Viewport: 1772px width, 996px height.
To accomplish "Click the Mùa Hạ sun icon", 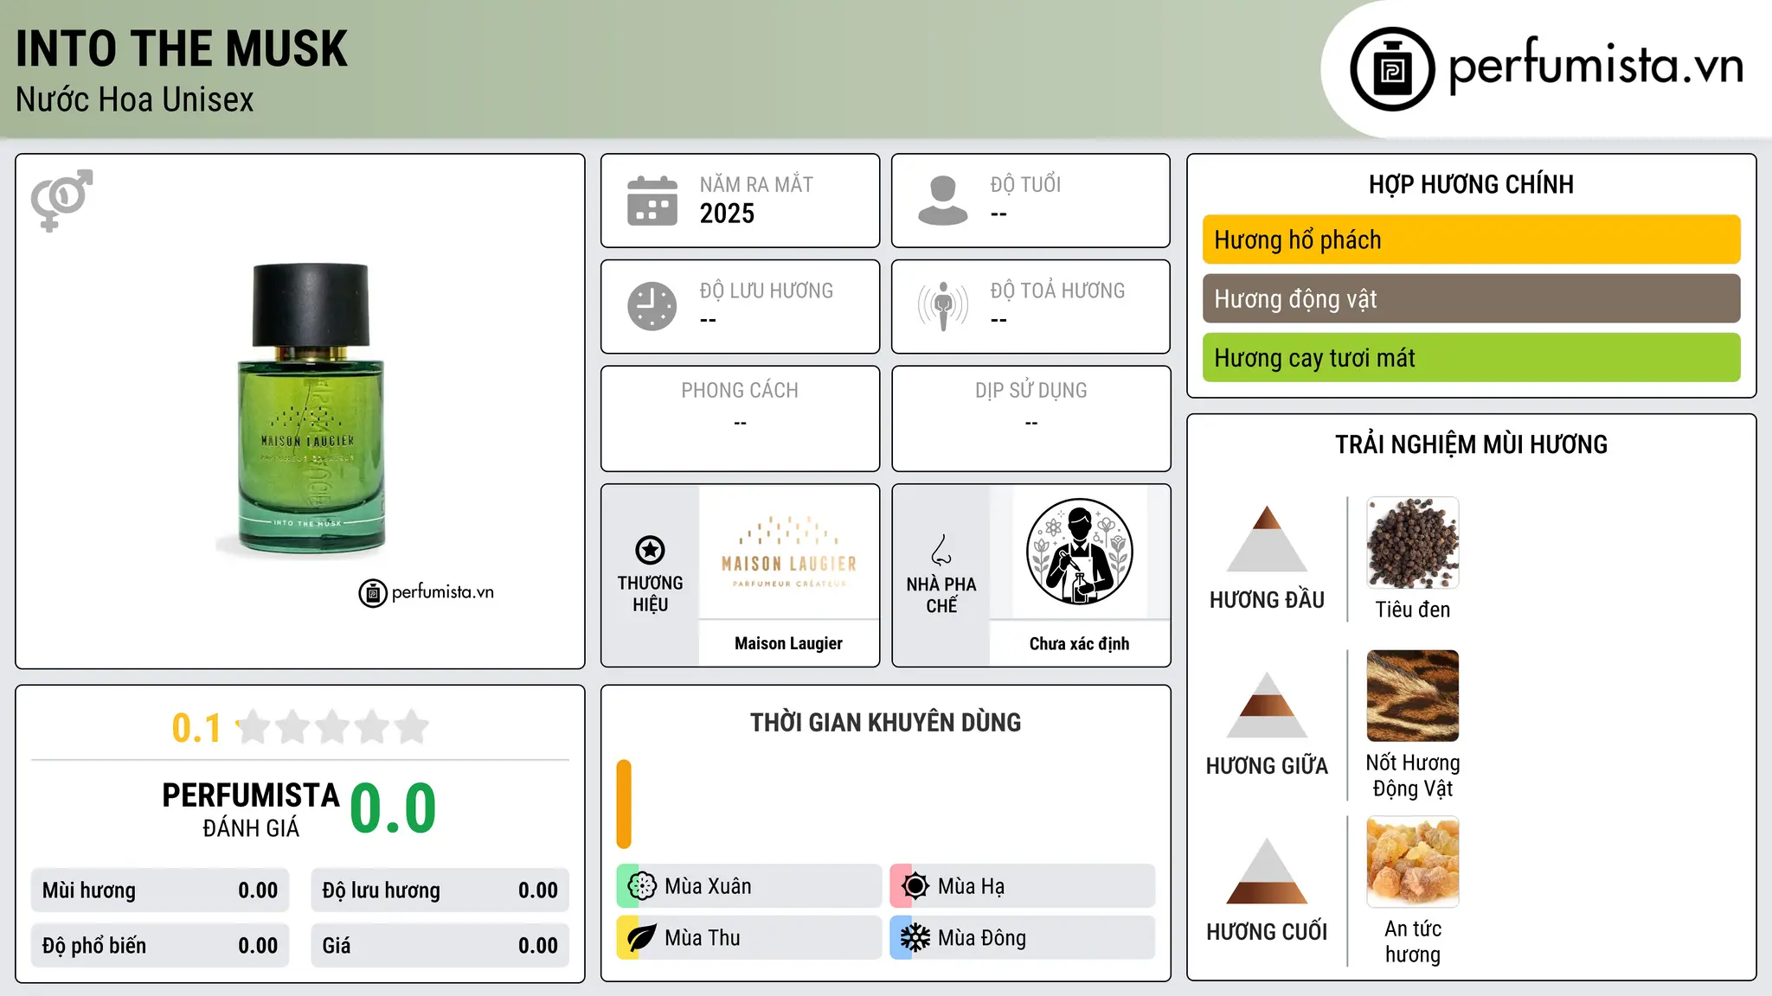I will (x=915, y=886).
